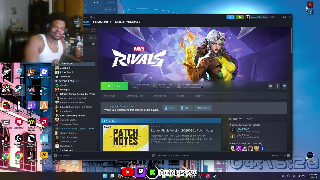Open the Recycle Bin desktop icon
Screen dimensions: 320x180
point(19,74)
